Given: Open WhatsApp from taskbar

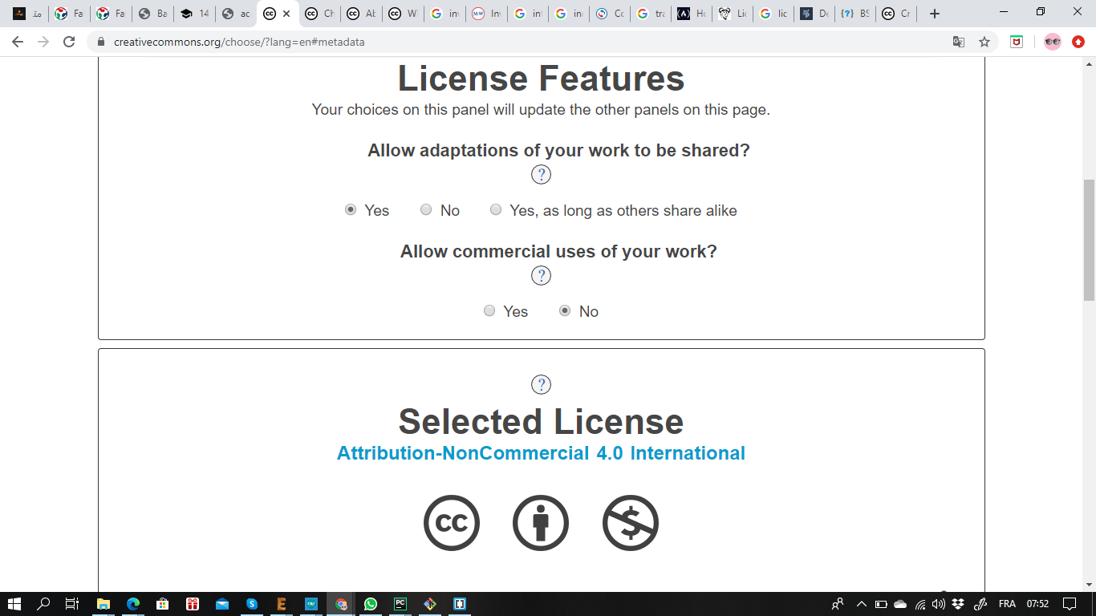Looking at the screenshot, I should click(370, 604).
